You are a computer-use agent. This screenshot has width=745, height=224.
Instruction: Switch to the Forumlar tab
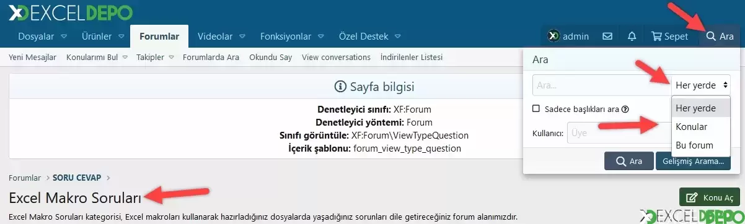point(159,36)
